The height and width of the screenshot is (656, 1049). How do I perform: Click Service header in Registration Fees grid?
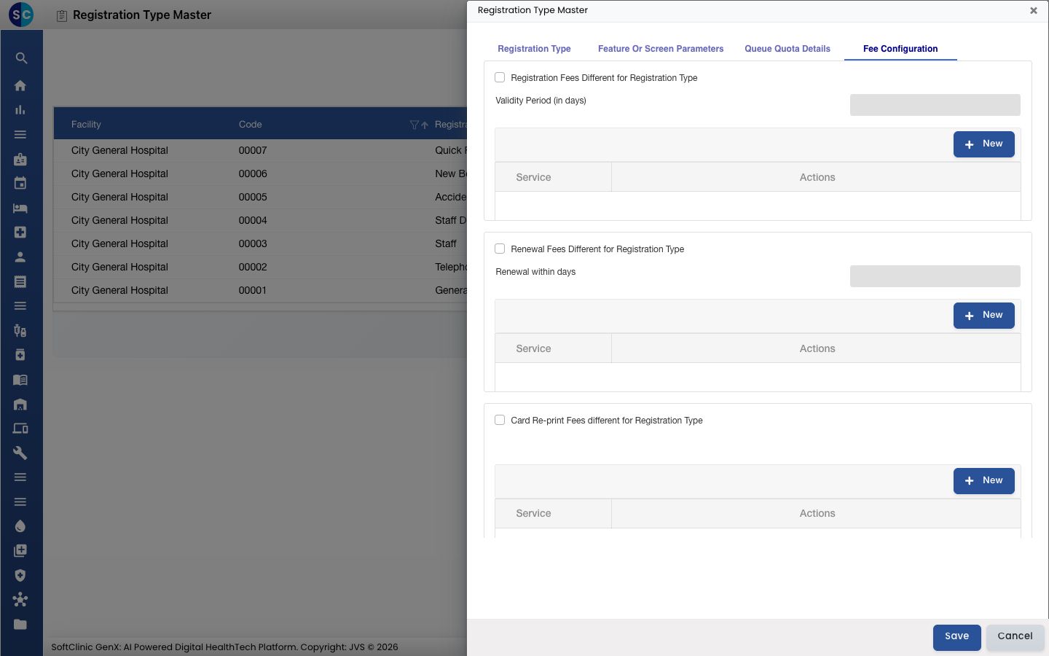554,177
